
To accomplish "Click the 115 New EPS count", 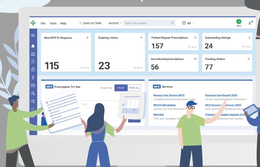I will point(52,66).
